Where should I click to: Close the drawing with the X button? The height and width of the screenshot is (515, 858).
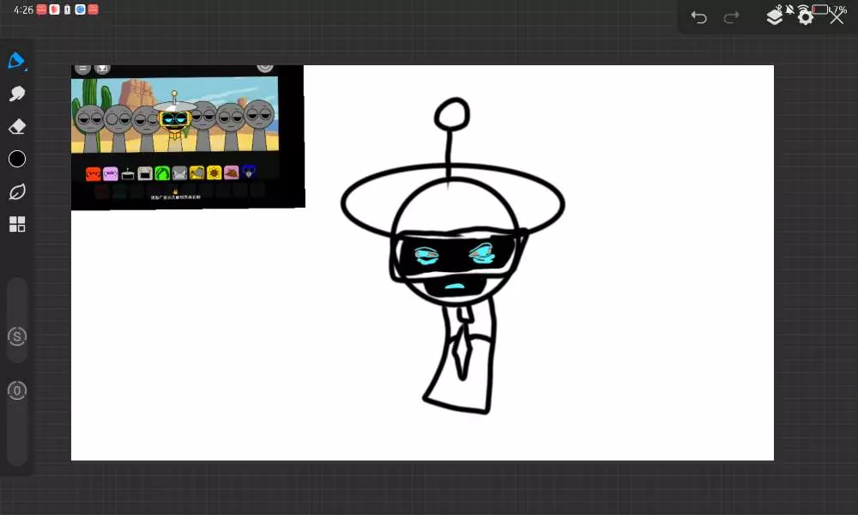837,17
